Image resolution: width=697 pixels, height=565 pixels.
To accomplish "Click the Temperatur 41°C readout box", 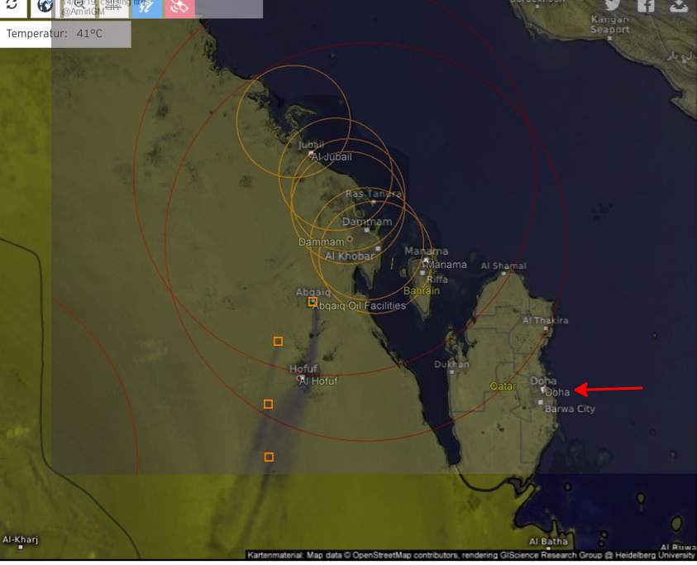I will coord(65,34).
